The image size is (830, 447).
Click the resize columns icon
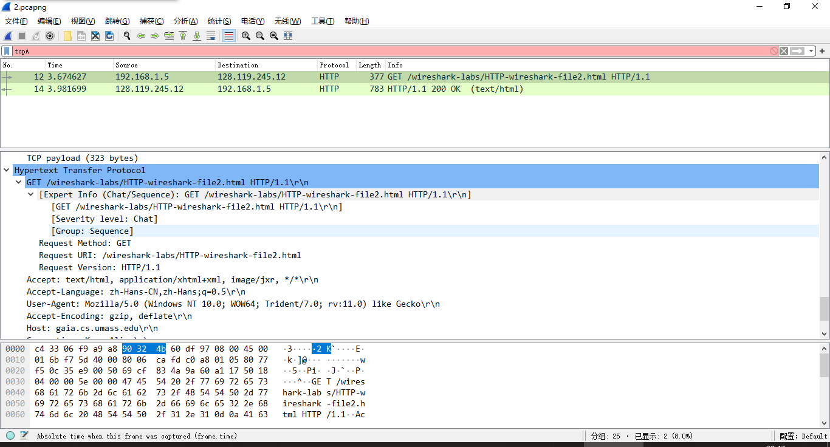288,36
